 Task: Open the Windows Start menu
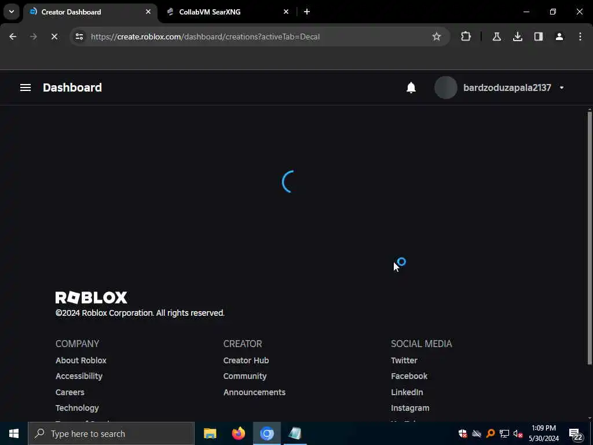[14, 433]
